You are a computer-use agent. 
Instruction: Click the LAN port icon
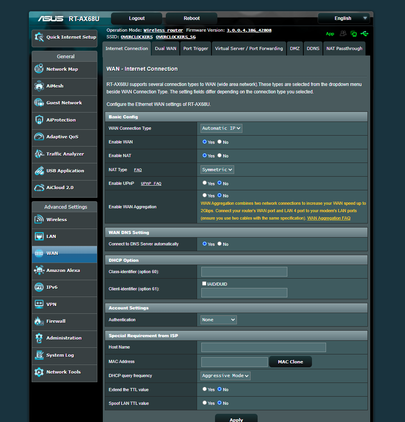39,236
